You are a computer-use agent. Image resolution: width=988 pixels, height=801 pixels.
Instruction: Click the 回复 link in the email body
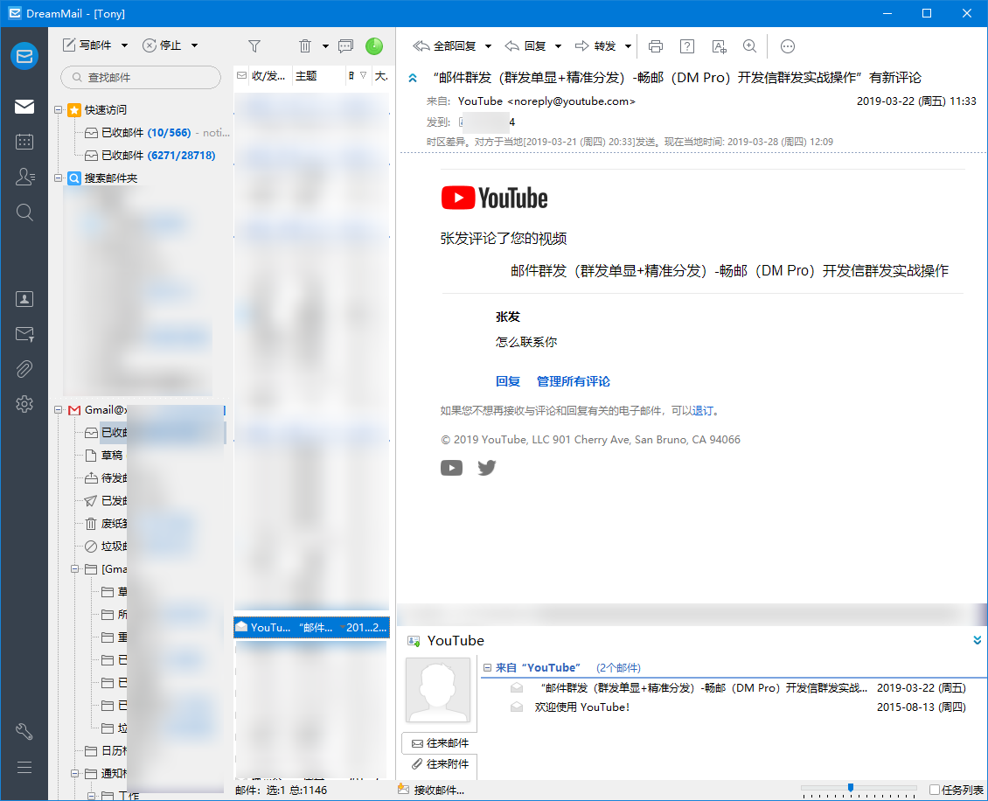[x=508, y=381]
